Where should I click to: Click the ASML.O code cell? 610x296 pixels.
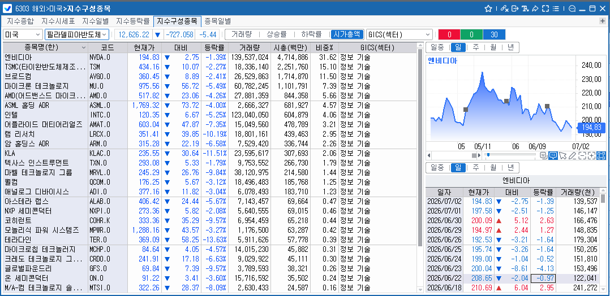(108, 105)
